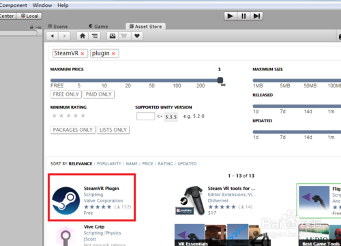This screenshot has width=341, height=246.
Task: Sort results by RATING
Action: click(165, 164)
